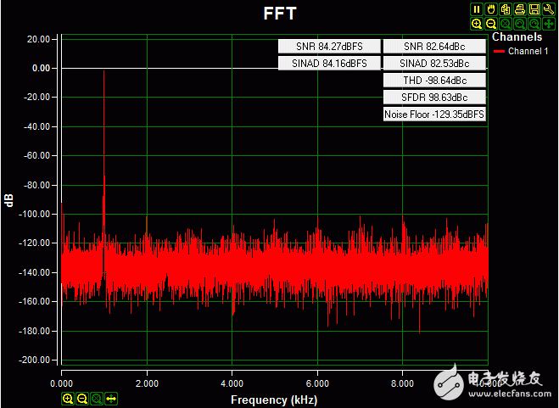Screen dimensions: 559x408
Task: Reset zoom with the top toolbar X magnifier
Action: click(x=506, y=24)
